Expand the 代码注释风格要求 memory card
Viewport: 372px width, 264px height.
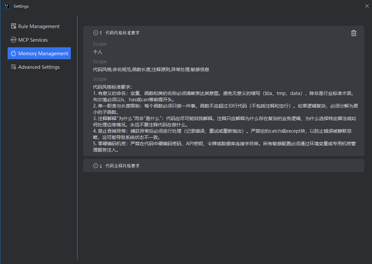(x=96, y=166)
